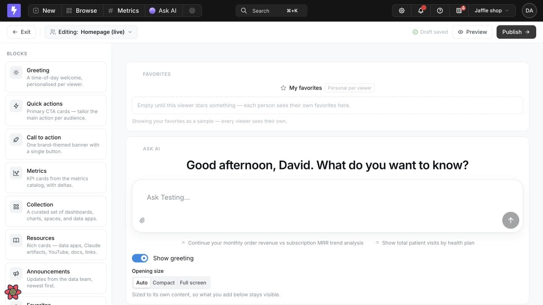Open settings gear icon
The width and height of the screenshot is (543, 305).
402,11
